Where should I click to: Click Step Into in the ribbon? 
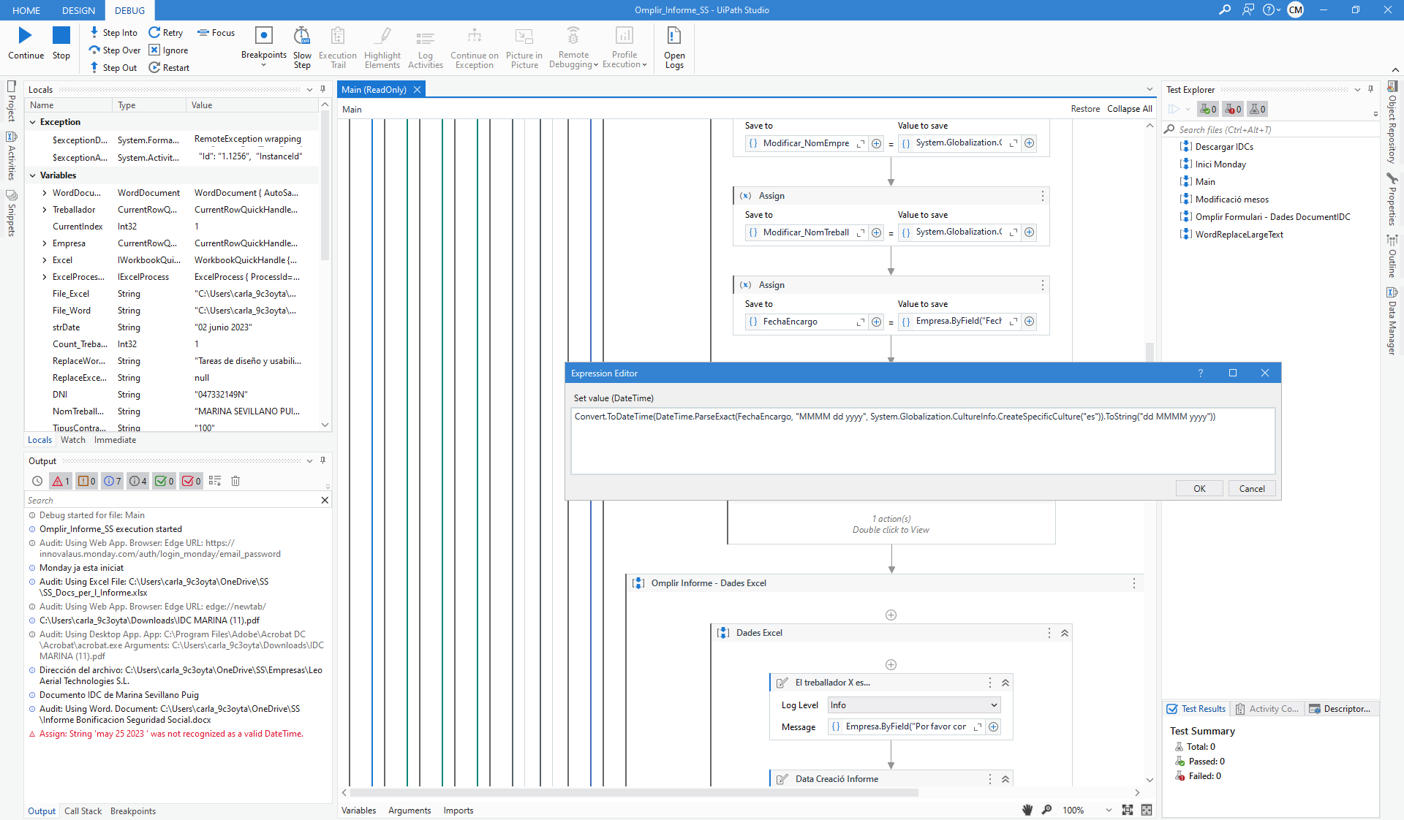coord(113,33)
